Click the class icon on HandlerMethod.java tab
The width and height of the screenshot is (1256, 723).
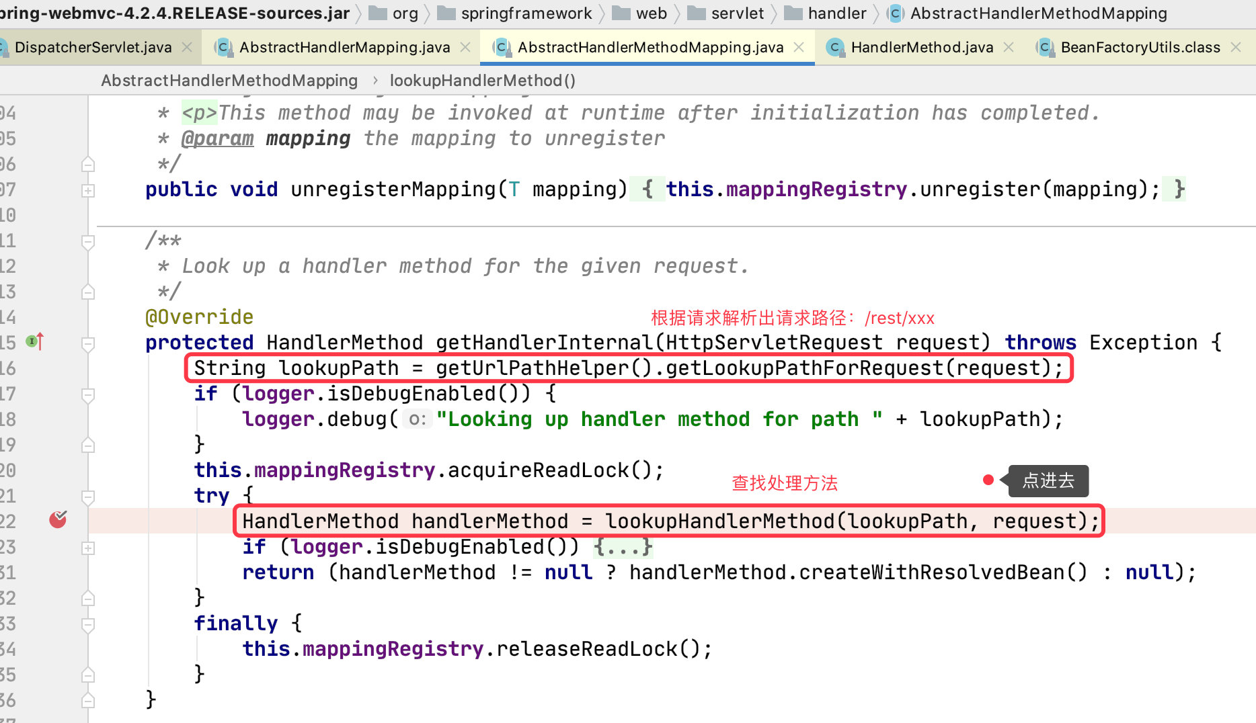point(835,47)
